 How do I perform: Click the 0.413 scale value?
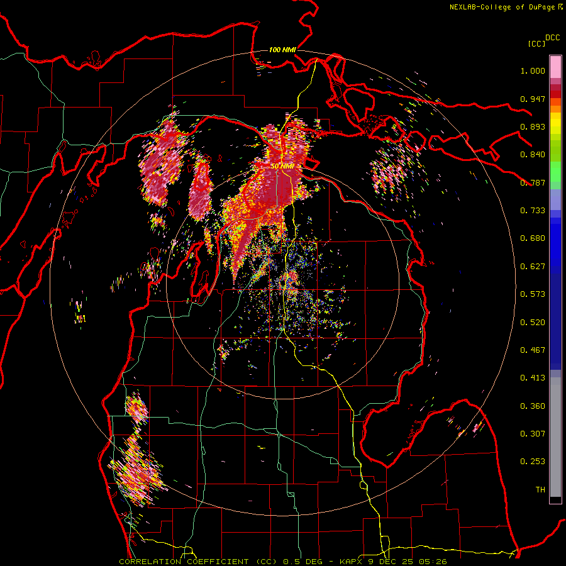pyautogui.click(x=533, y=378)
